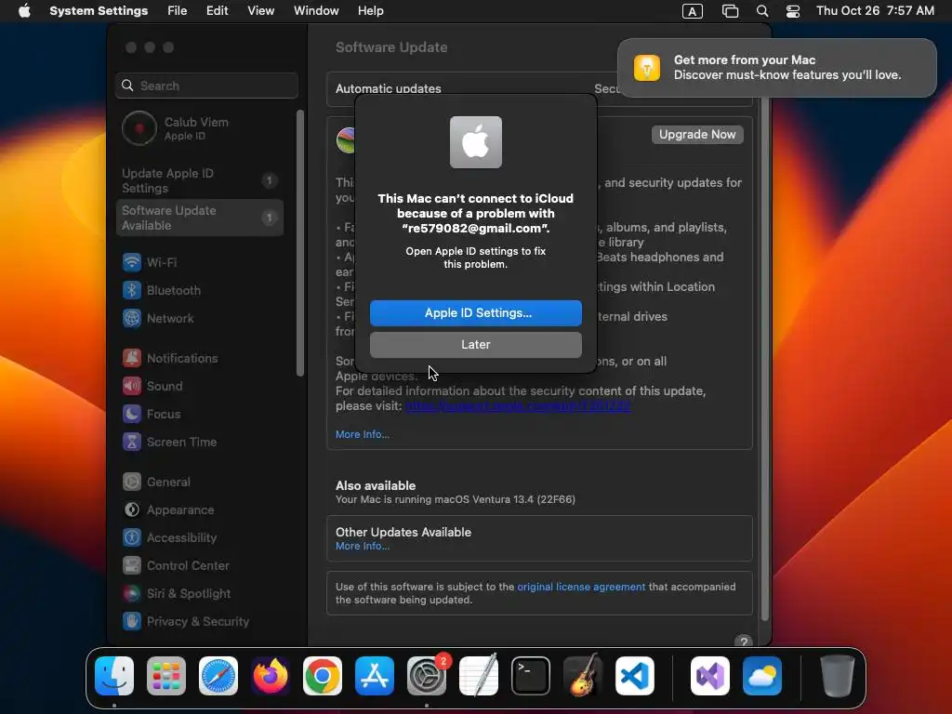Open Launchpad from the Dock

166,676
